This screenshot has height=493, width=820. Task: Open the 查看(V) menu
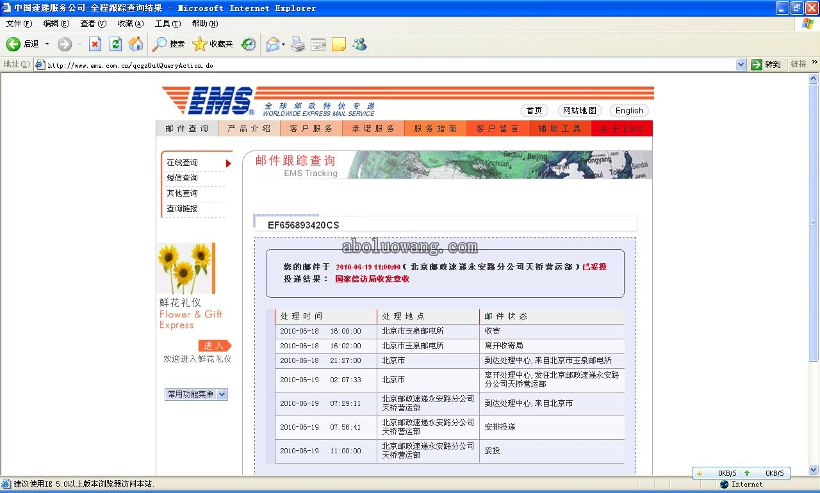93,24
